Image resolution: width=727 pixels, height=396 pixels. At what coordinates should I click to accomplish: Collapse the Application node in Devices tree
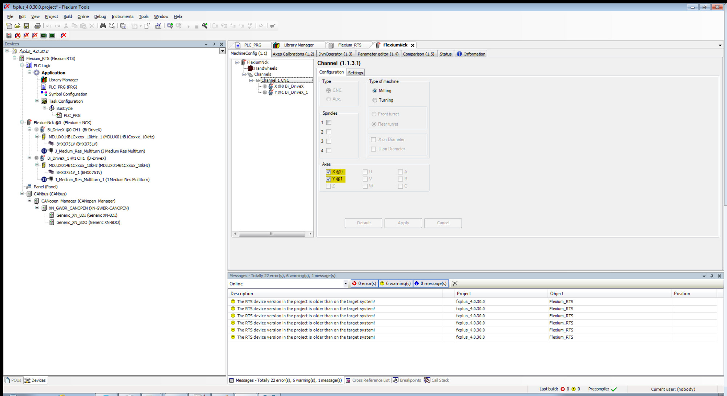point(29,73)
